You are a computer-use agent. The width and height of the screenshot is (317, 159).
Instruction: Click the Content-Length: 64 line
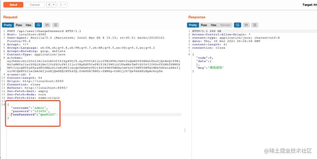point(25,78)
